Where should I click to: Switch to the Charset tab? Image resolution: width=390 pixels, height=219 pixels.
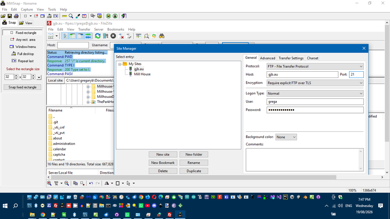pyautogui.click(x=312, y=58)
